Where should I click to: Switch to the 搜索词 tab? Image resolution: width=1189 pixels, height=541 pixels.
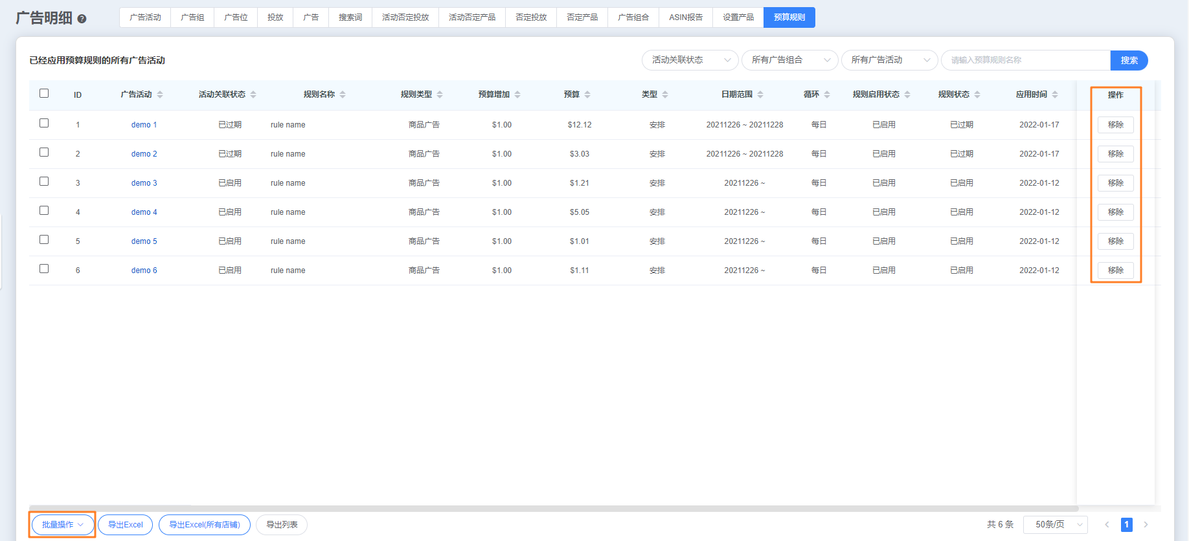click(350, 17)
